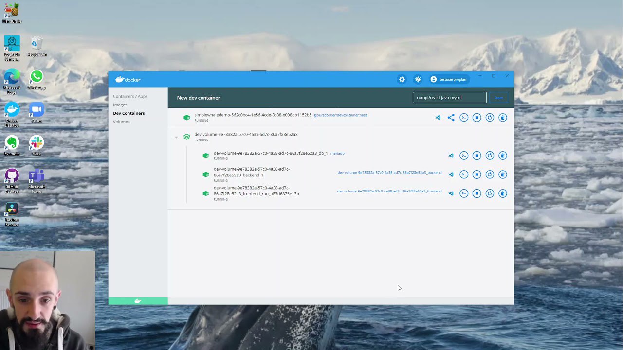Viewport: 623px width, 350px height.
Task: Open simplewhaledemo container in VS Code
Action: coord(438,118)
